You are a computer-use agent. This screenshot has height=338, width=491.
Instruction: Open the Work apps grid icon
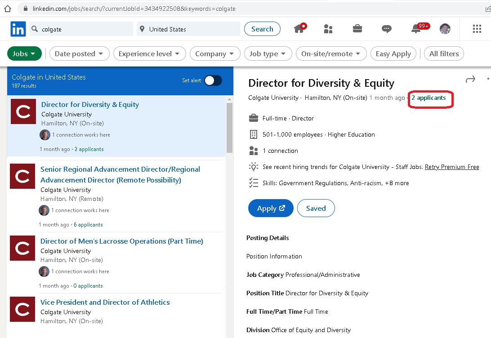[477, 29]
